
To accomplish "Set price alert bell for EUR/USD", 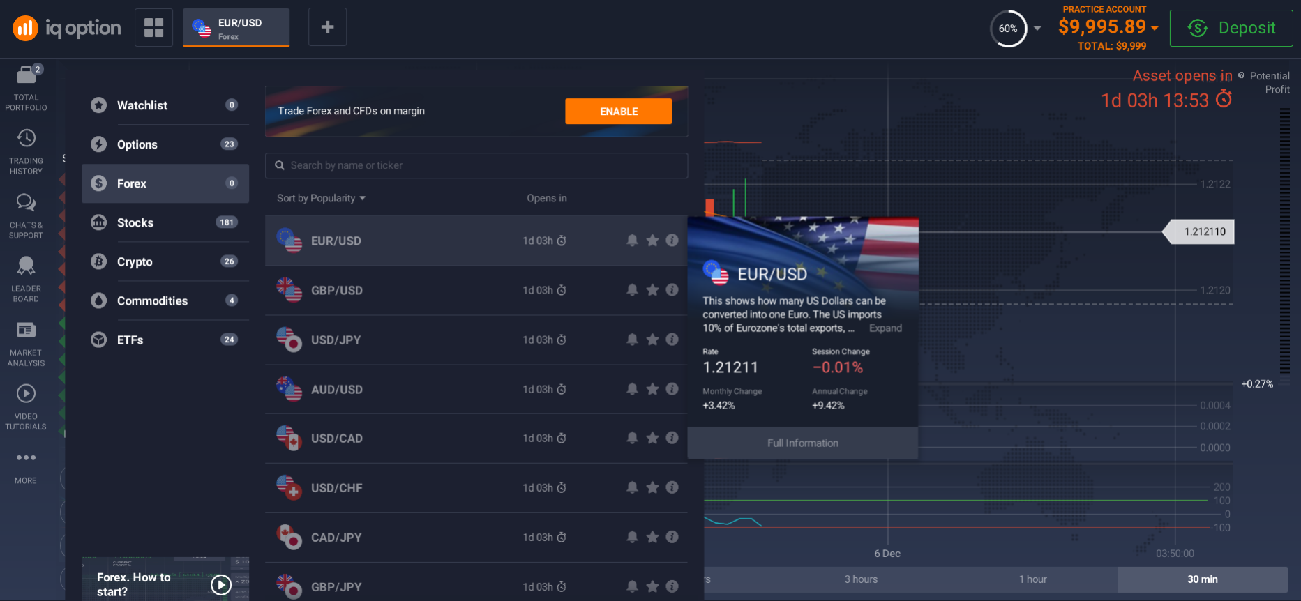I will (632, 241).
